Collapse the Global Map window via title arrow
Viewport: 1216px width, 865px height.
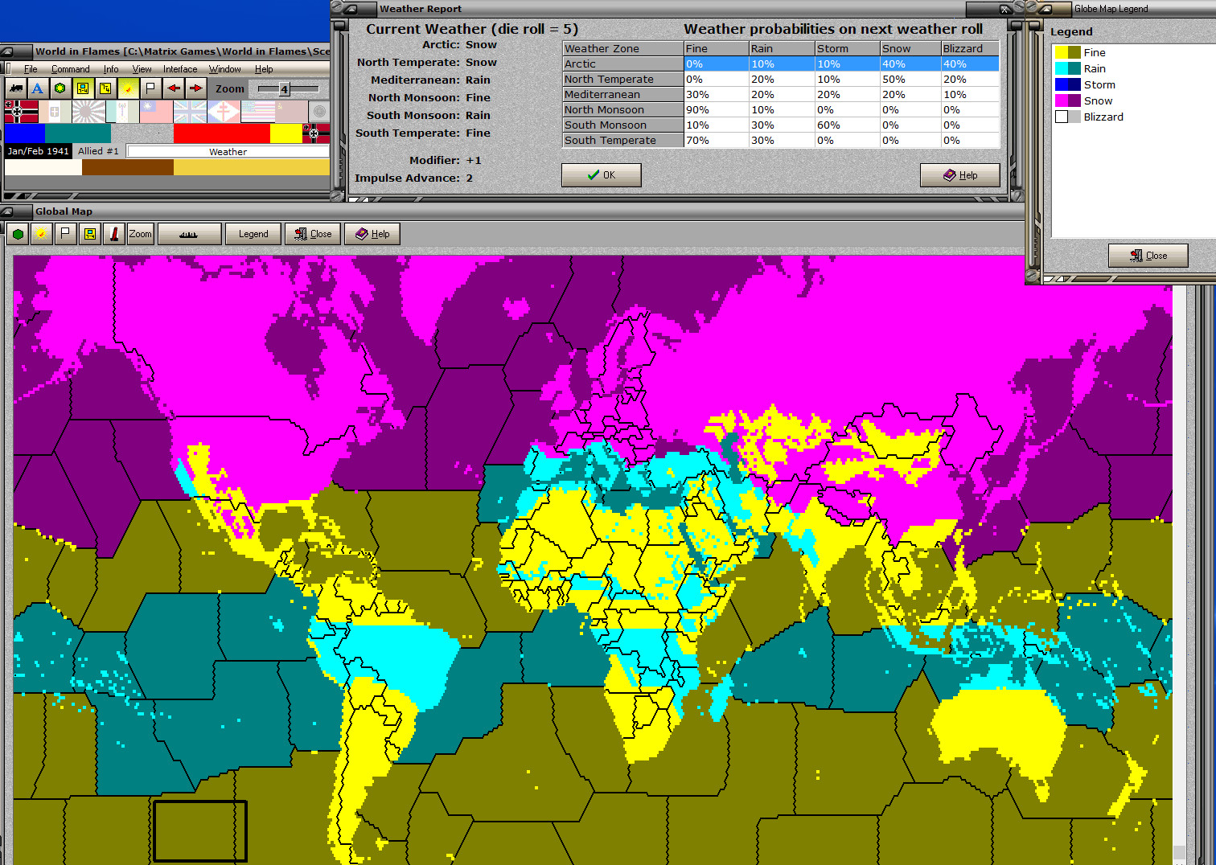(x=6, y=211)
